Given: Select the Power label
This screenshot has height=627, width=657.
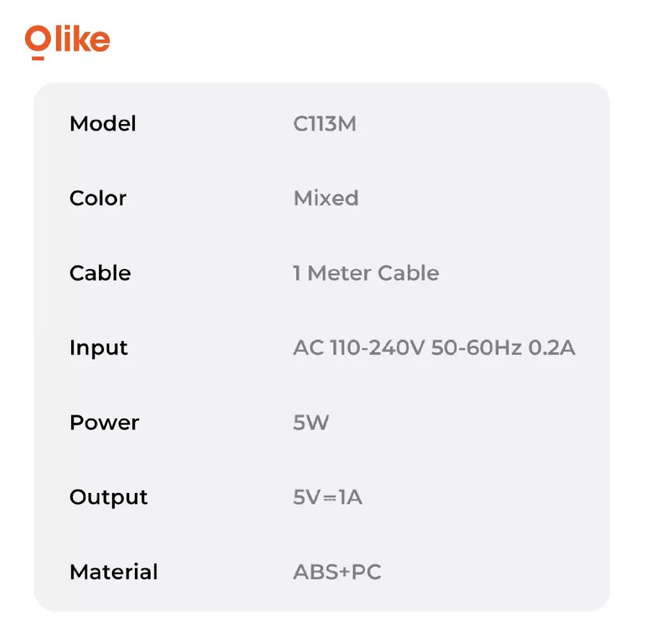Looking at the screenshot, I should pyautogui.click(x=104, y=423).
